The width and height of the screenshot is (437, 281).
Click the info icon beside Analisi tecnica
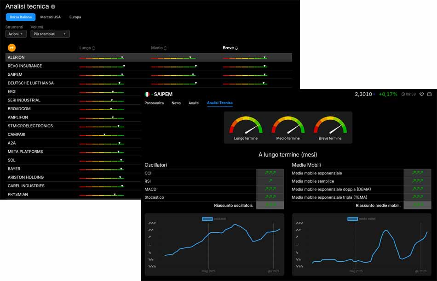click(x=53, y=6)
